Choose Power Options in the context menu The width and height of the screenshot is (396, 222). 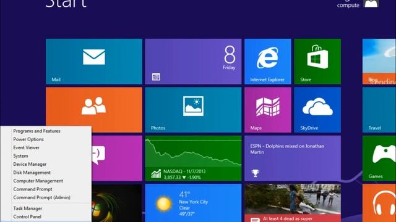pos(28,139)
